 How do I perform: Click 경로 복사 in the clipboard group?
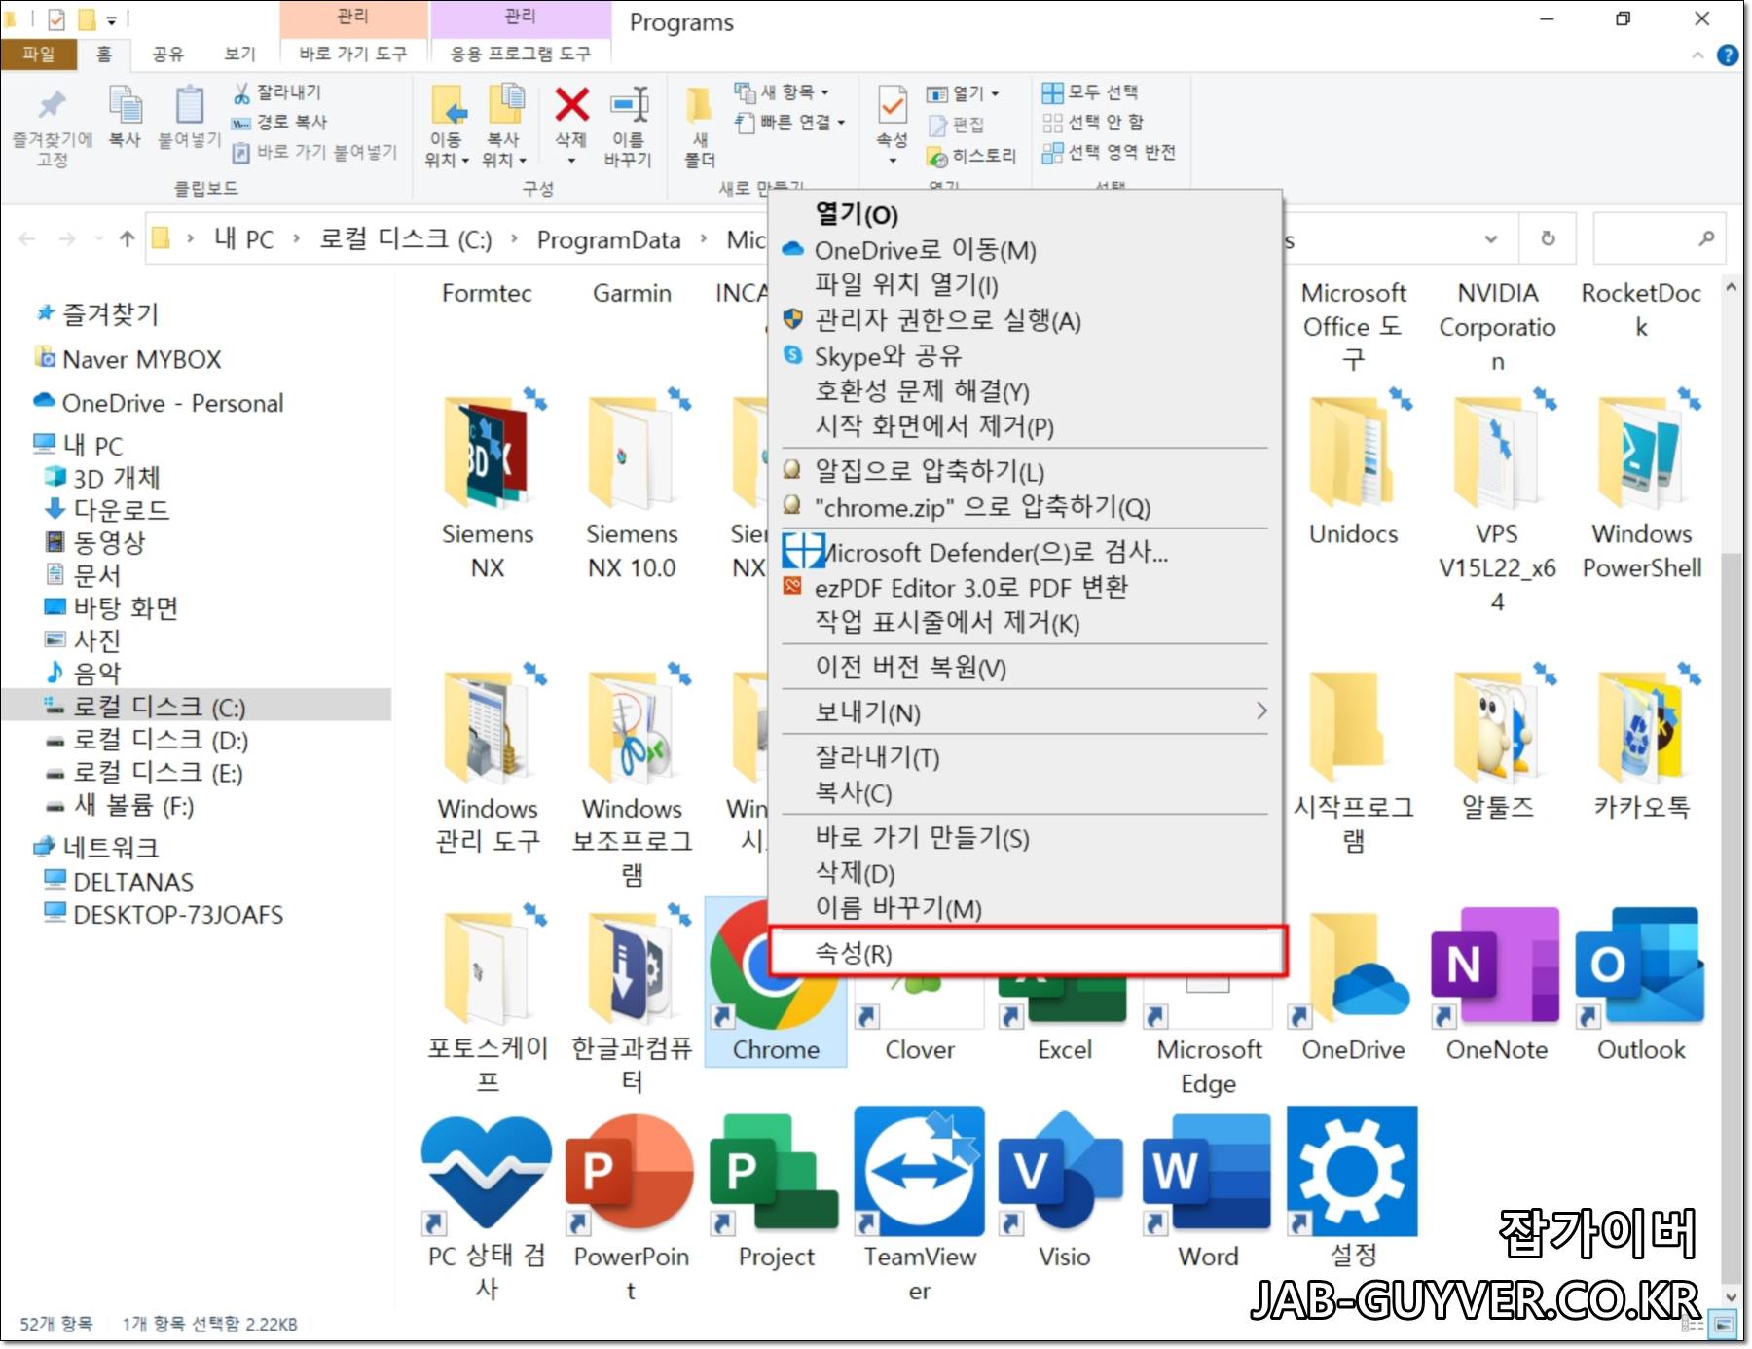279,123
